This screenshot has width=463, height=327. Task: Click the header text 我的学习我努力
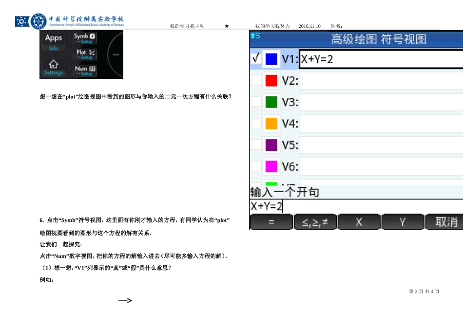pos(272,26)
